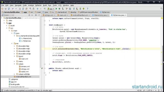Click Attach debugger to Android process icon
Screen dimensions: 164x92
tap(63, 9)
